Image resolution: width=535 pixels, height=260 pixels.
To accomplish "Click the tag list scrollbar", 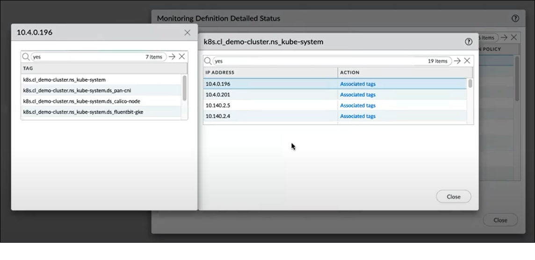I will point(185,88).
